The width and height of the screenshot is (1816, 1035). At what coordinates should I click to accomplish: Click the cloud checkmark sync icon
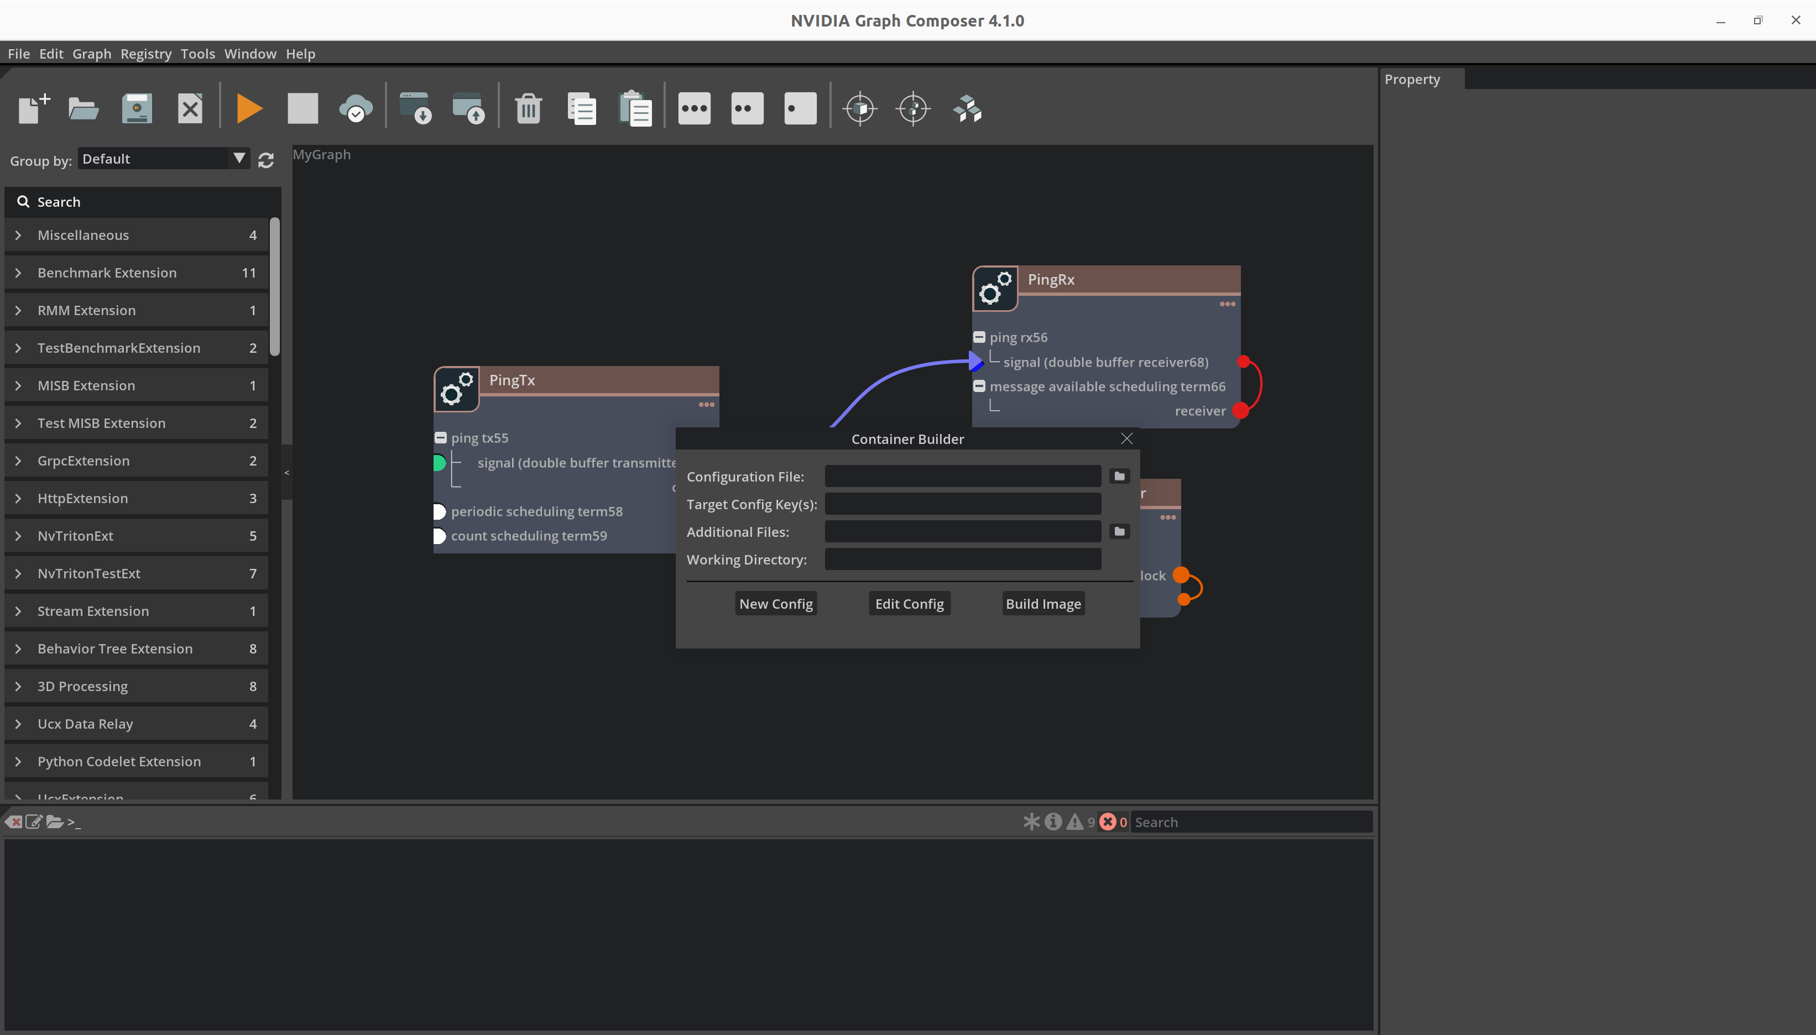point(356,109)
